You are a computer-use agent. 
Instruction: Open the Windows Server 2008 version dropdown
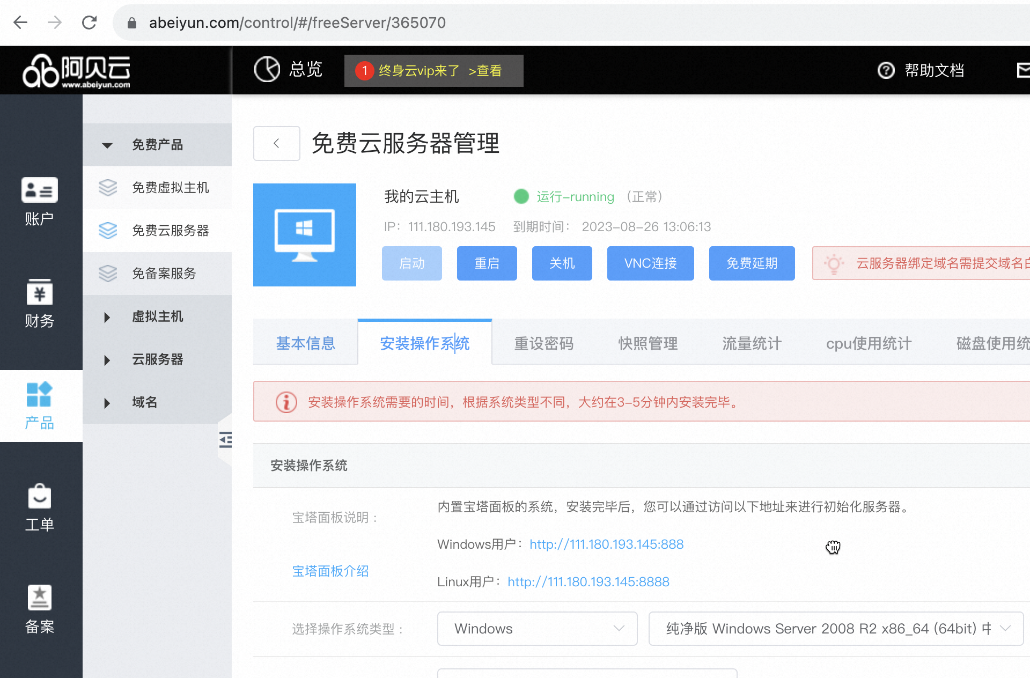coord(835,628)
